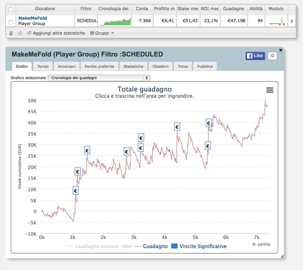Click the panel resize handle corner
The height and width of the screenshot is (270, 303).
pos(282,256)
